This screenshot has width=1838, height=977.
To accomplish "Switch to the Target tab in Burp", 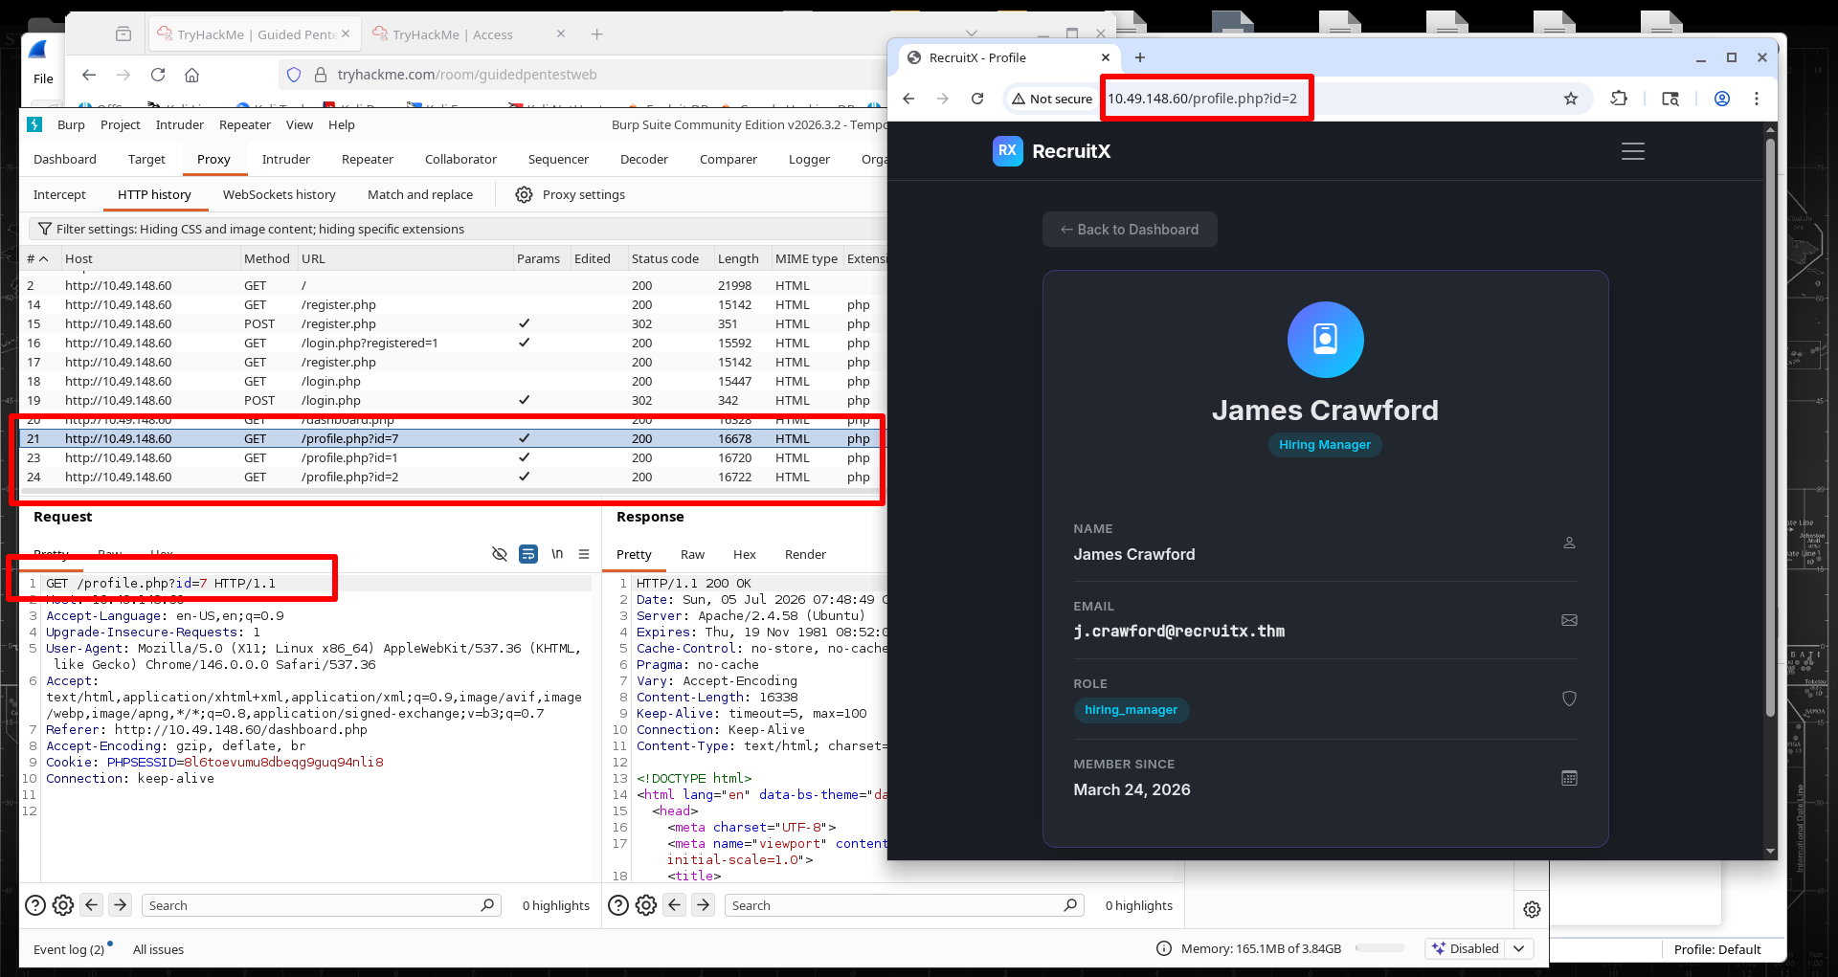I will (x=146, y=159).
